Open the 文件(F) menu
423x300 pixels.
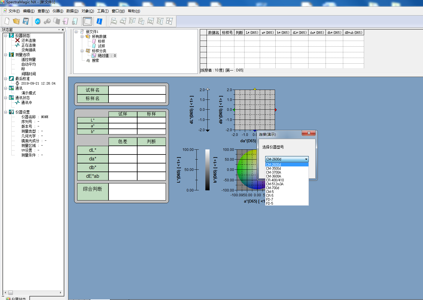click(x=14, y=11)
